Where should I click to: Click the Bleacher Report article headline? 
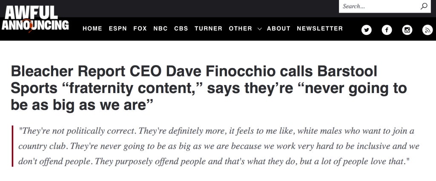pos(209,88)
